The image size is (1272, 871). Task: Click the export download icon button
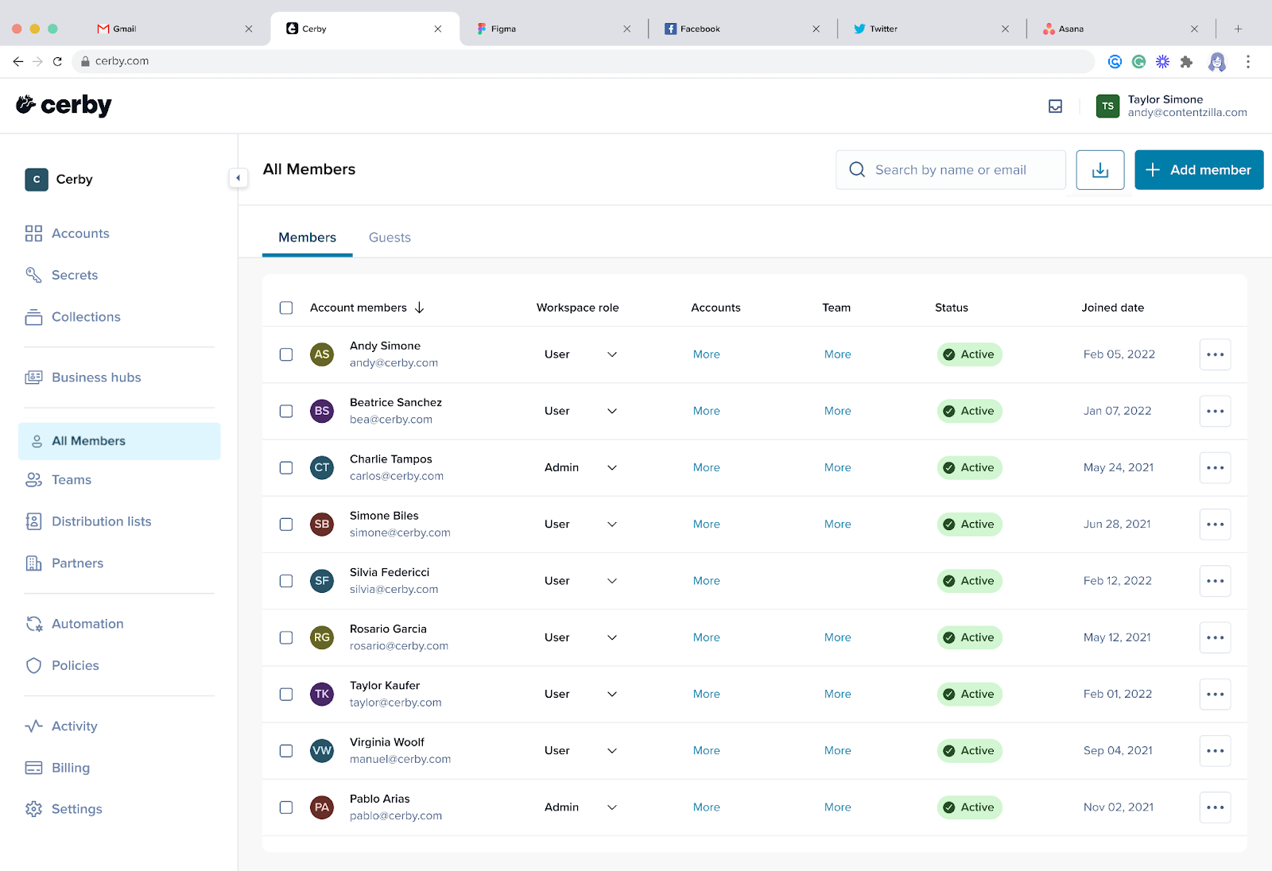[1100, 170]
